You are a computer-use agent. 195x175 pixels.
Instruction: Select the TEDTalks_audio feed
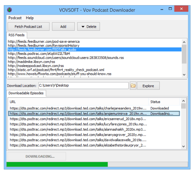point(94,49)
